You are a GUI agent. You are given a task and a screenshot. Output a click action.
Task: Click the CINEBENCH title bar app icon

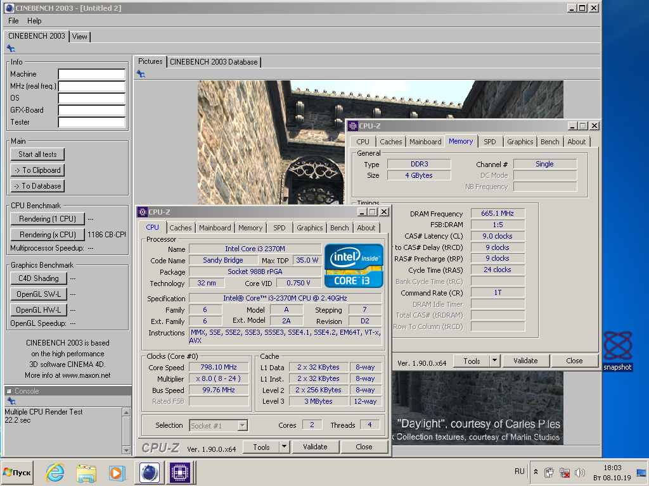pos(9,8)
